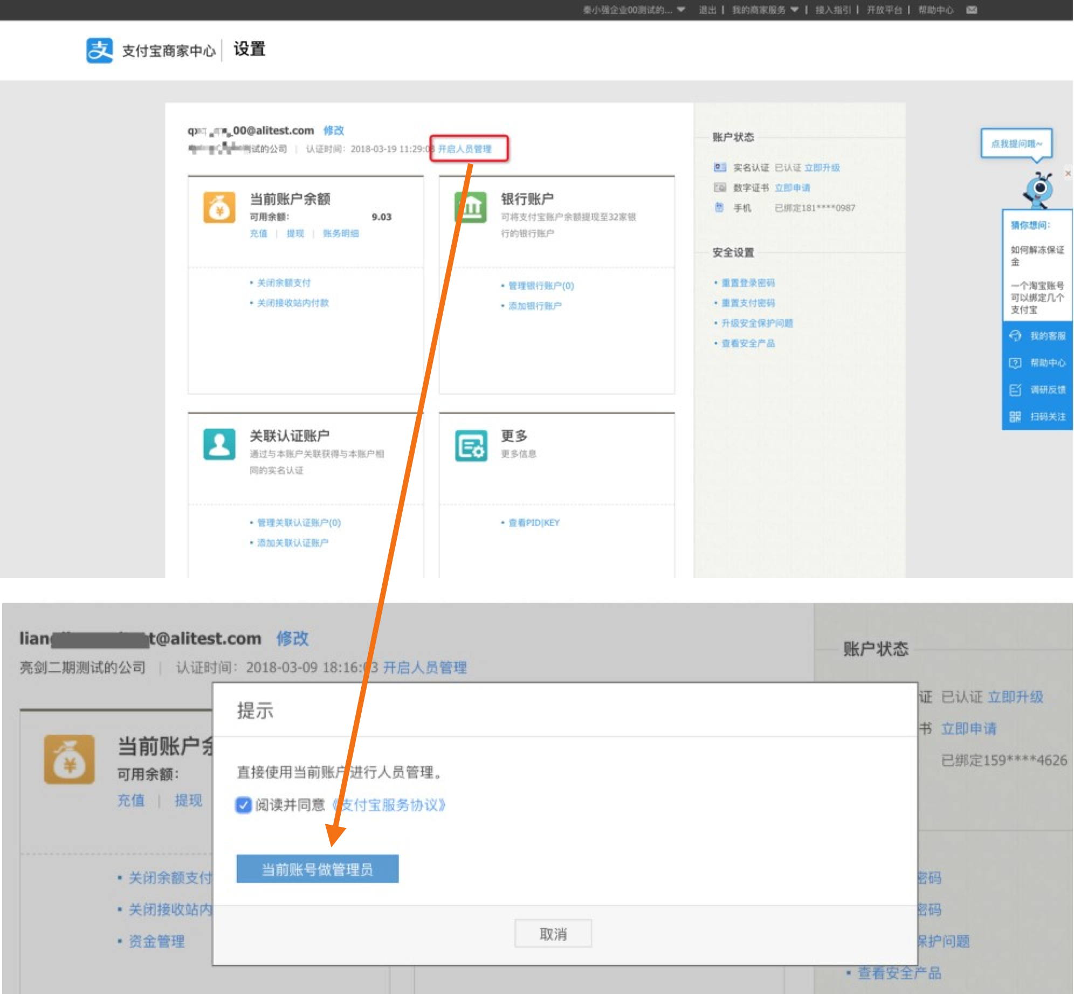Screen dimensions: 1074x994
Task: Click 管理银行账户(0) link
Action: [541, 286]
